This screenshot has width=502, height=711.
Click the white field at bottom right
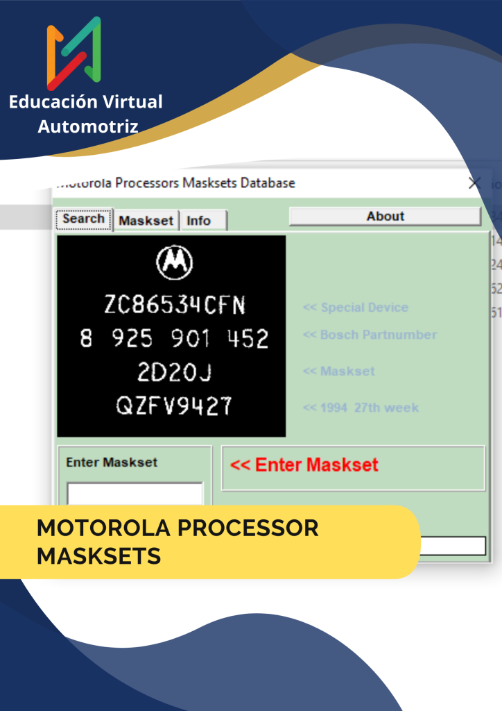point(453,546)
